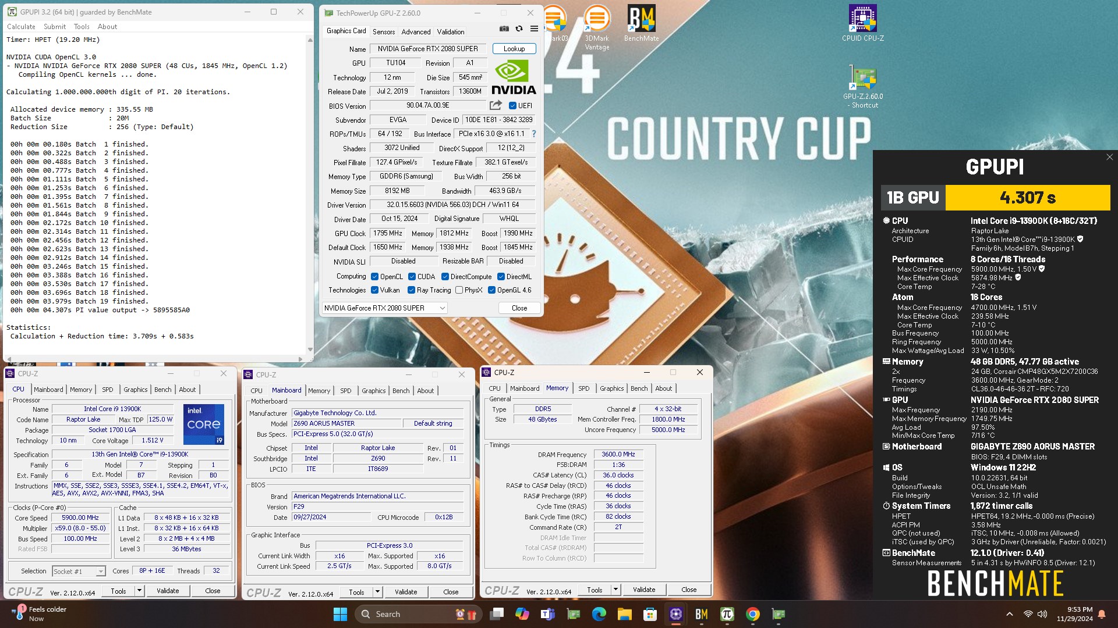Open File Explorer from the taskbar
The image size is (1118, 628).
(x=625, y=614)
